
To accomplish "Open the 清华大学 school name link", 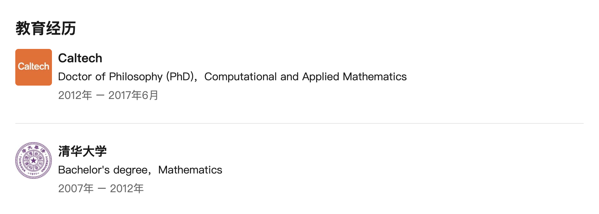I will point(83,151).
